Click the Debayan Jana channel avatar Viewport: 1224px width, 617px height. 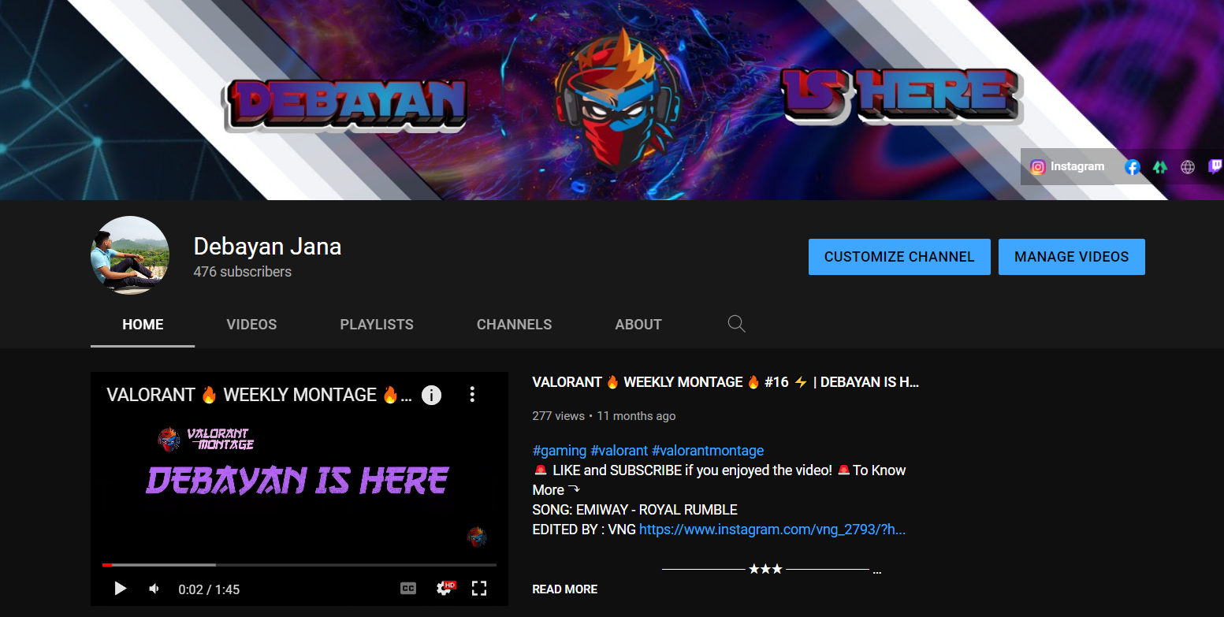tap(130, 255)
